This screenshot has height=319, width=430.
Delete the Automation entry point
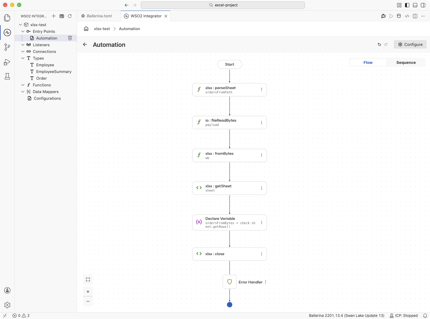pyautogui.click(x=70, y=38)
